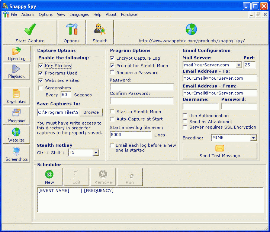Toggle Encrypt Capture Log checkbox

click(x=112, y=58)
